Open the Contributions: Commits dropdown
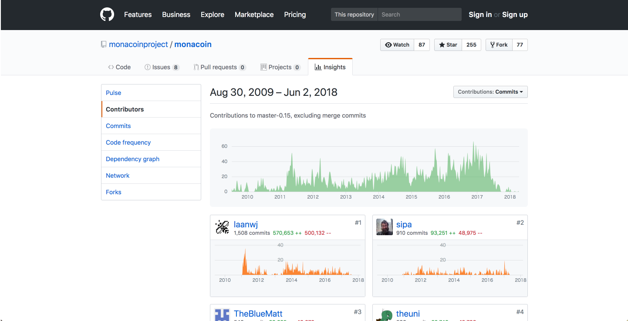The height and width of the screenshot is (321, 628). [490, 91]
